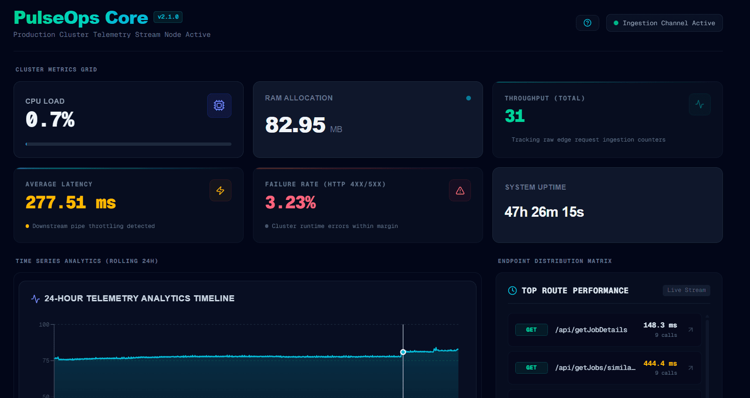Viewport: 750px width, 398px height.
Task: Click the Downstream pipe throttling detected note
Action: point(93,226)
